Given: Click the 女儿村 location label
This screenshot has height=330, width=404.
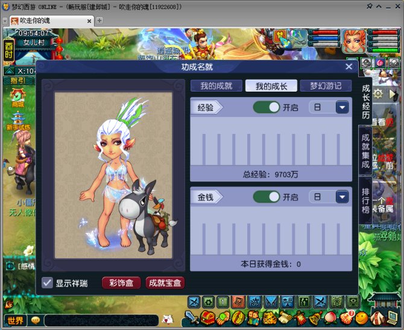Looking at the screenshot, I should pos(34,42).
